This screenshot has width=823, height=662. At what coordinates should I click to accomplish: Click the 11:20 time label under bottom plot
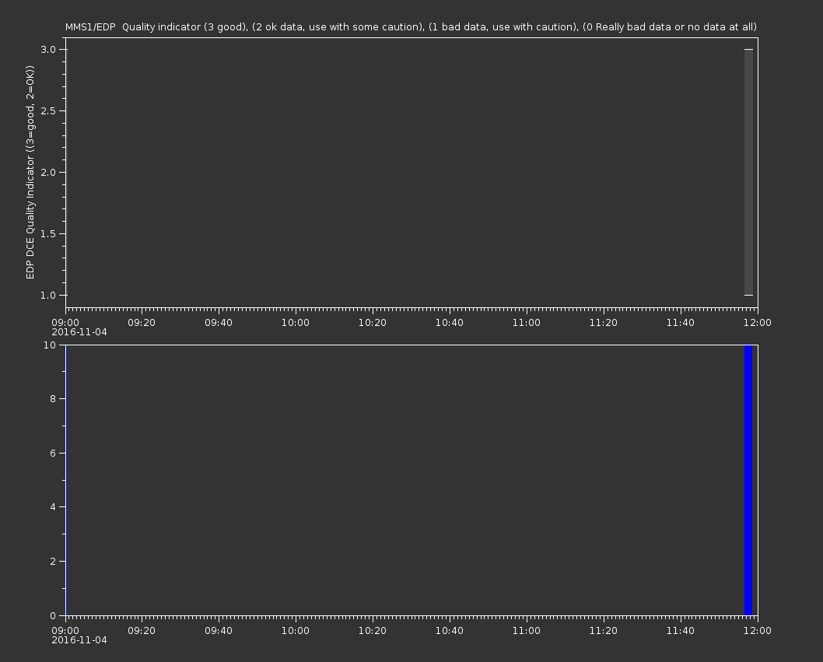pos(603,631)
